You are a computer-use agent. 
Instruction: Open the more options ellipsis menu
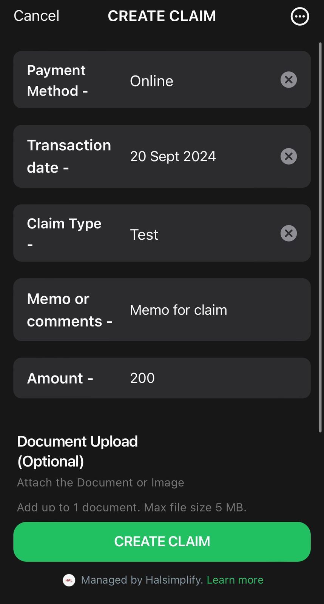[300, 16]
